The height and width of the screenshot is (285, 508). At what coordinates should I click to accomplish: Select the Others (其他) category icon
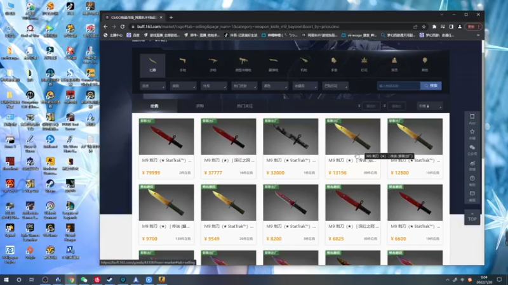click(425, 65)
